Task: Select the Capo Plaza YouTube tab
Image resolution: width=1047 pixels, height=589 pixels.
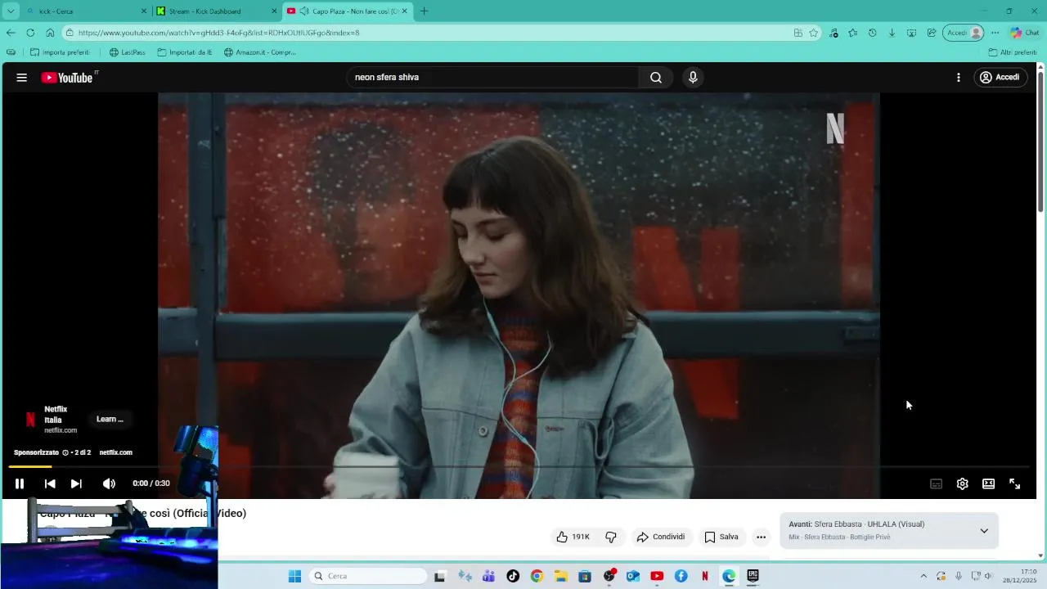Action: [x=348, y=11]
